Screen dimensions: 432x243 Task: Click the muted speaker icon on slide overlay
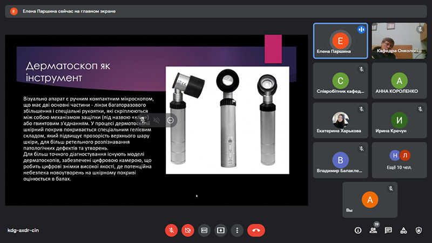click(157, 120)
